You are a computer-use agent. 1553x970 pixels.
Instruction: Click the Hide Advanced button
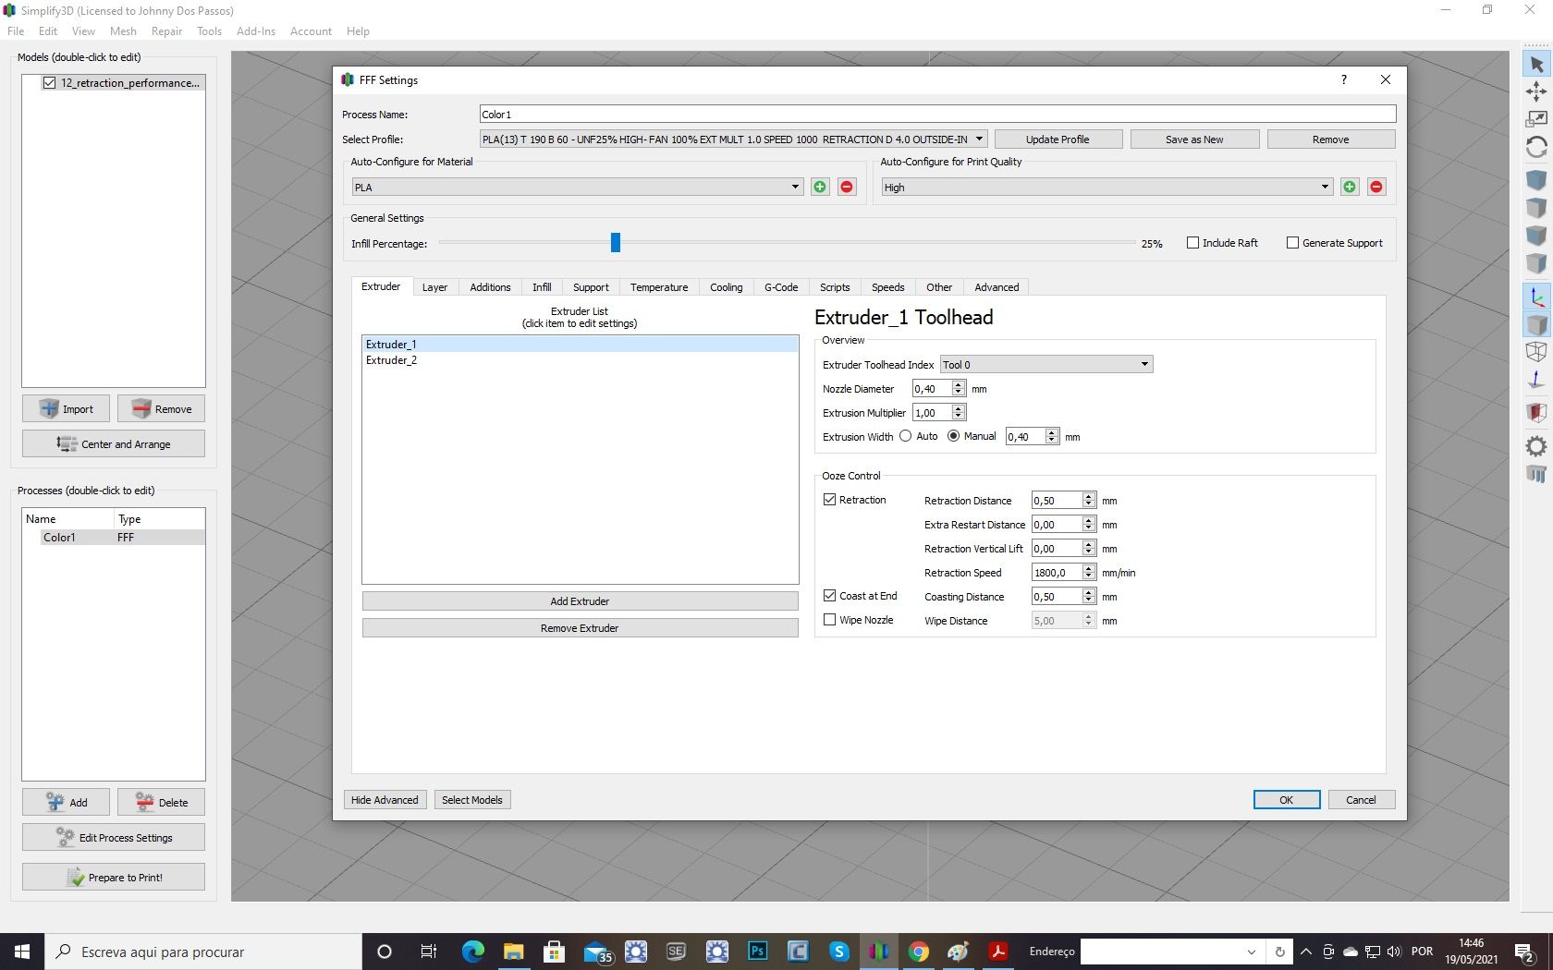(385, 800)
